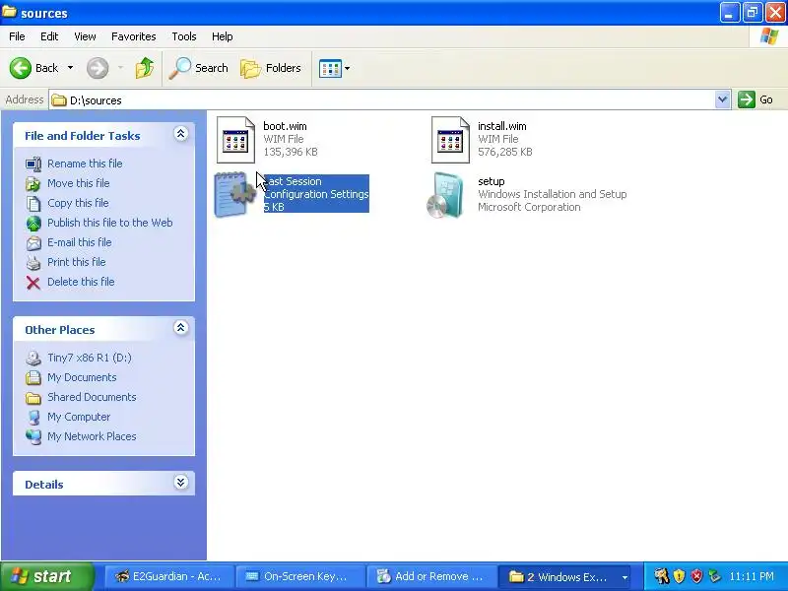Open My Documents from Other Places
The height and width of the screenshot is (591, 788).
pyautogui.click(x=82, y=377)
